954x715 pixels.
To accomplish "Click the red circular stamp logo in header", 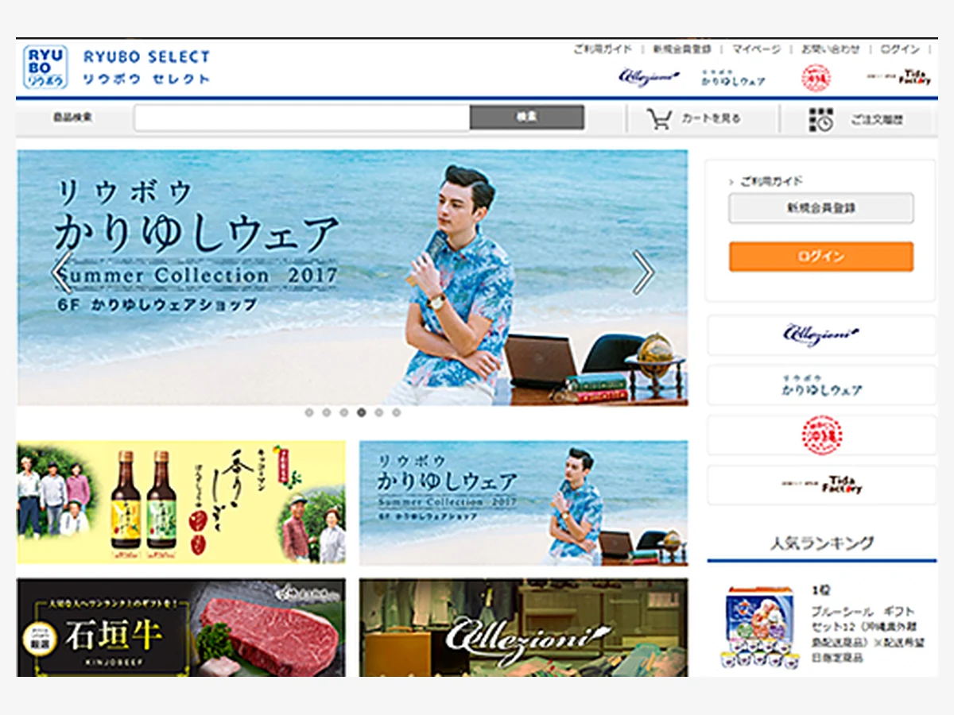I will 816,78.
